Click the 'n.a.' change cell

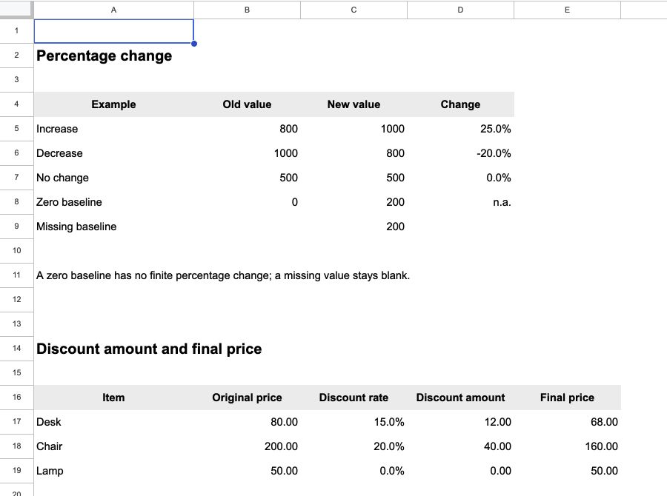pyautogui.click(x=461, y=202)
